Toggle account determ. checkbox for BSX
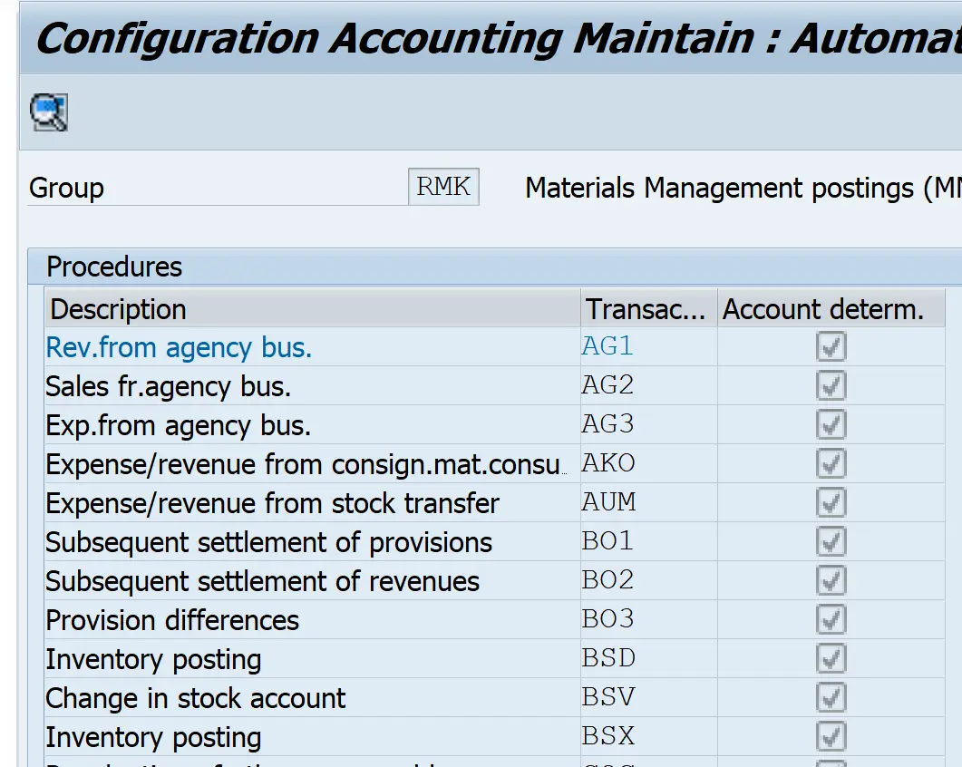This screenshot has height=767, width=962. coord(831,736)
